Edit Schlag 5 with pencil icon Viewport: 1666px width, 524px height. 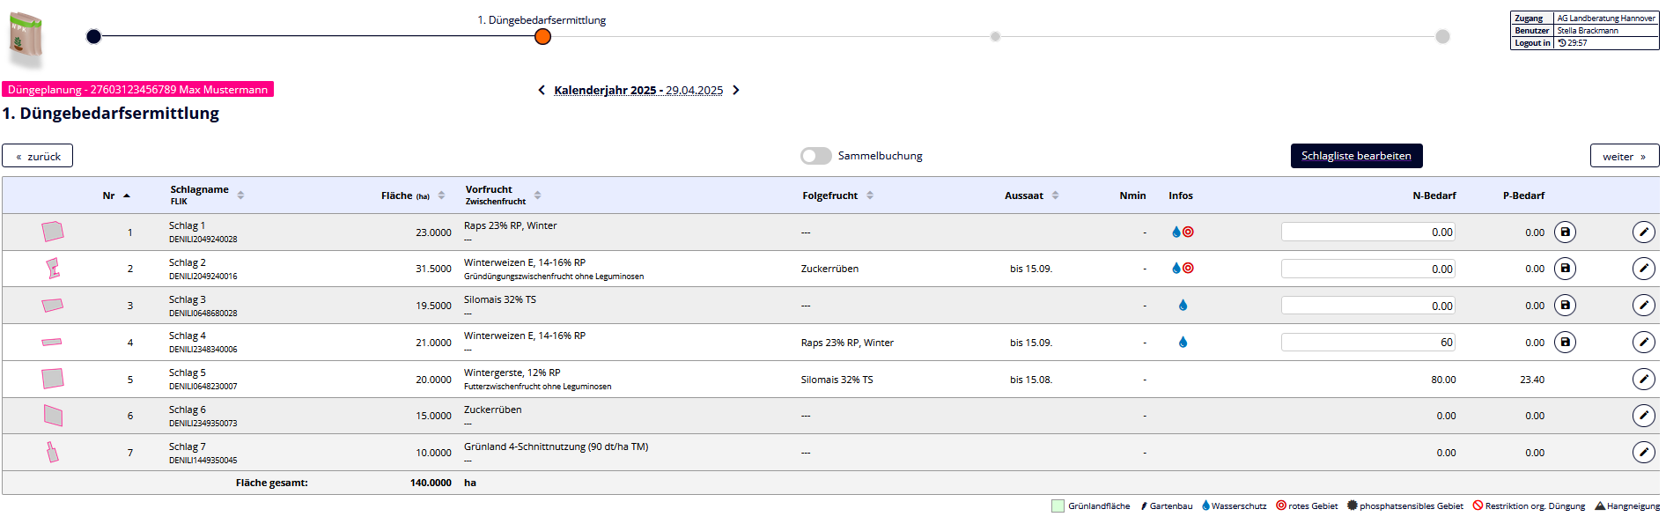click(x=1643, y=380)
